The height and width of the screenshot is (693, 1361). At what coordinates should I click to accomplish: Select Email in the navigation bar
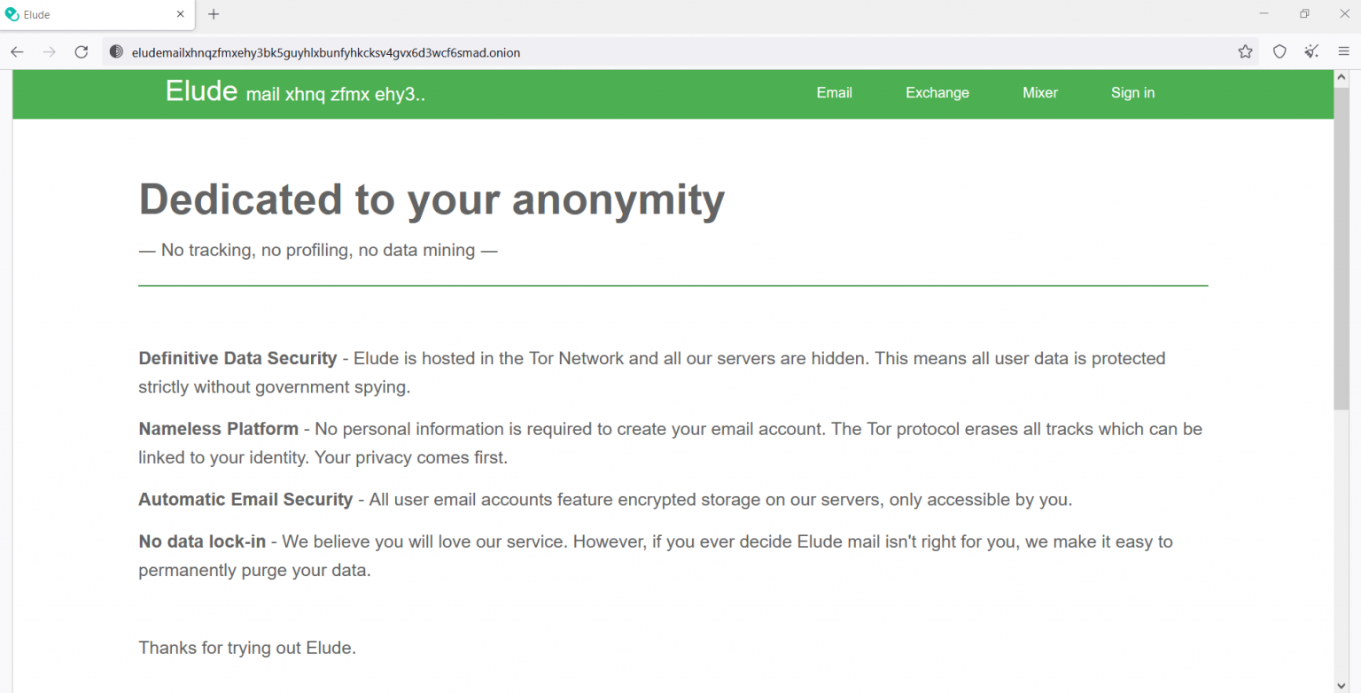point(834,92)
